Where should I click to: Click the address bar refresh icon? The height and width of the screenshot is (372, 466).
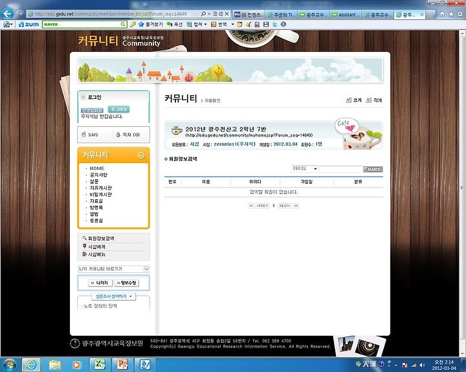(221, 14)
